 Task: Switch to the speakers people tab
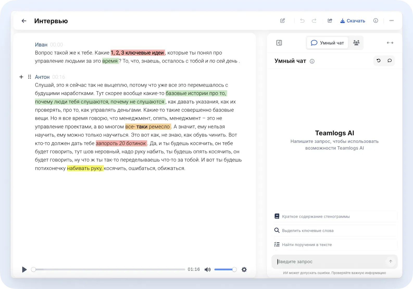(x=356, y=43)
